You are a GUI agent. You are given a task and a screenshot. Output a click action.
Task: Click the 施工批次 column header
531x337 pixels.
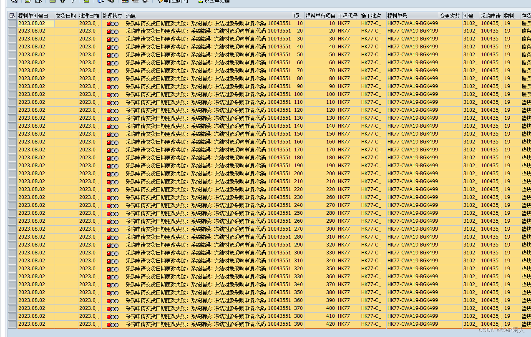tap(373, 16)
